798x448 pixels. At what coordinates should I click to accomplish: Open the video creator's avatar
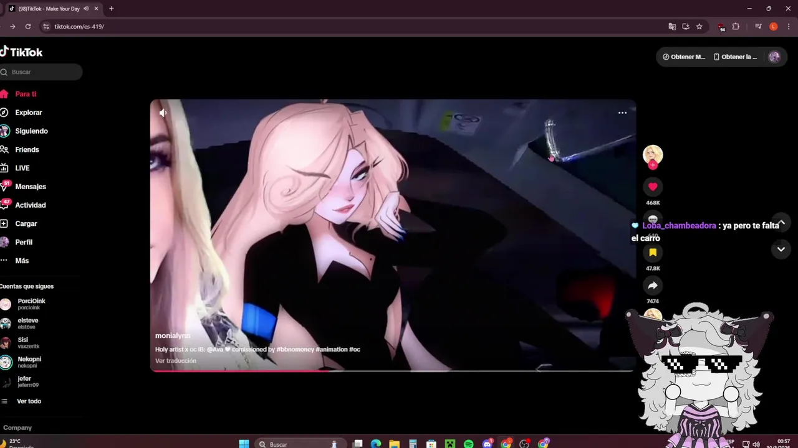[x=653, y=154]
